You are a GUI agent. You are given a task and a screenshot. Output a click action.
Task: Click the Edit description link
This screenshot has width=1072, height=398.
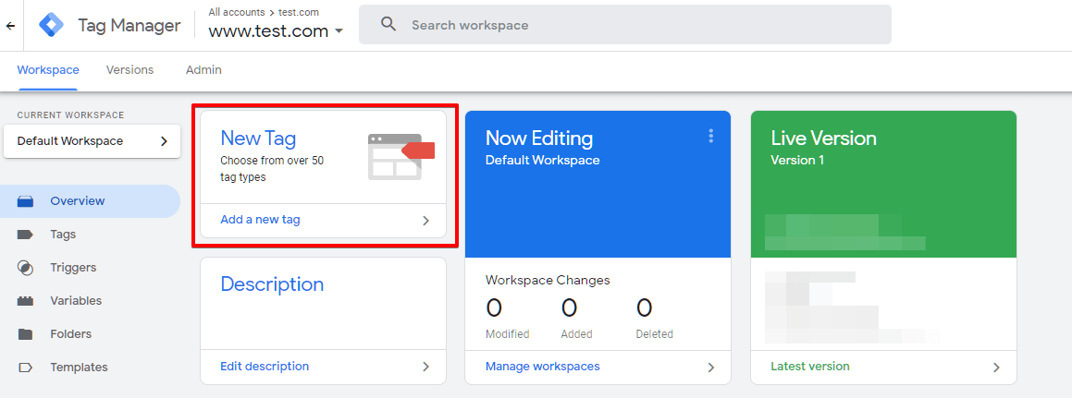265,367
